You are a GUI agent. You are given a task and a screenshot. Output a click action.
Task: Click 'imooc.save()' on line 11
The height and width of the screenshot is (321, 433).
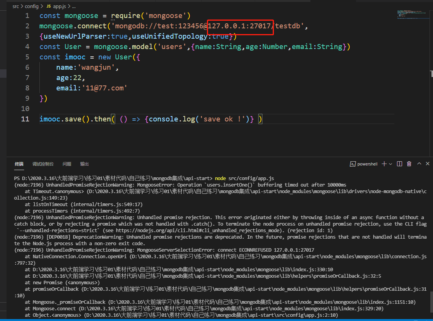point(64,119)
